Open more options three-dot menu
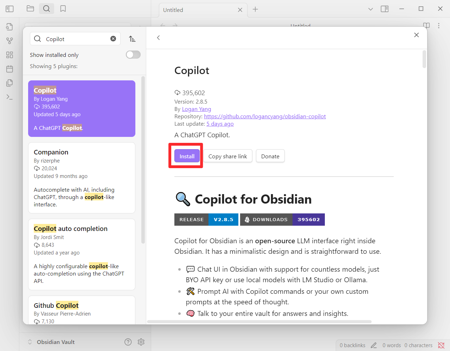The width and height of the screenshot is (450, 351). coord(439,26)
